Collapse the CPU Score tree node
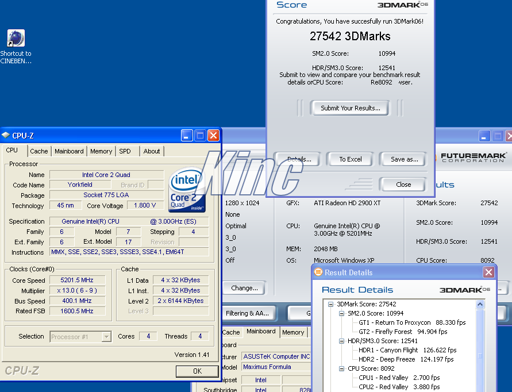 (342, 368)
